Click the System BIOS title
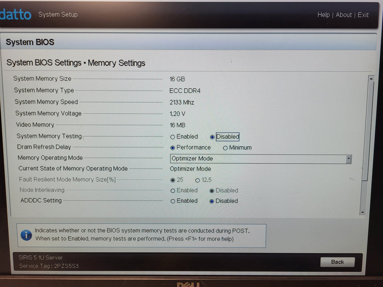Viewport: 383px width, 287px height. tap(30, 42)
